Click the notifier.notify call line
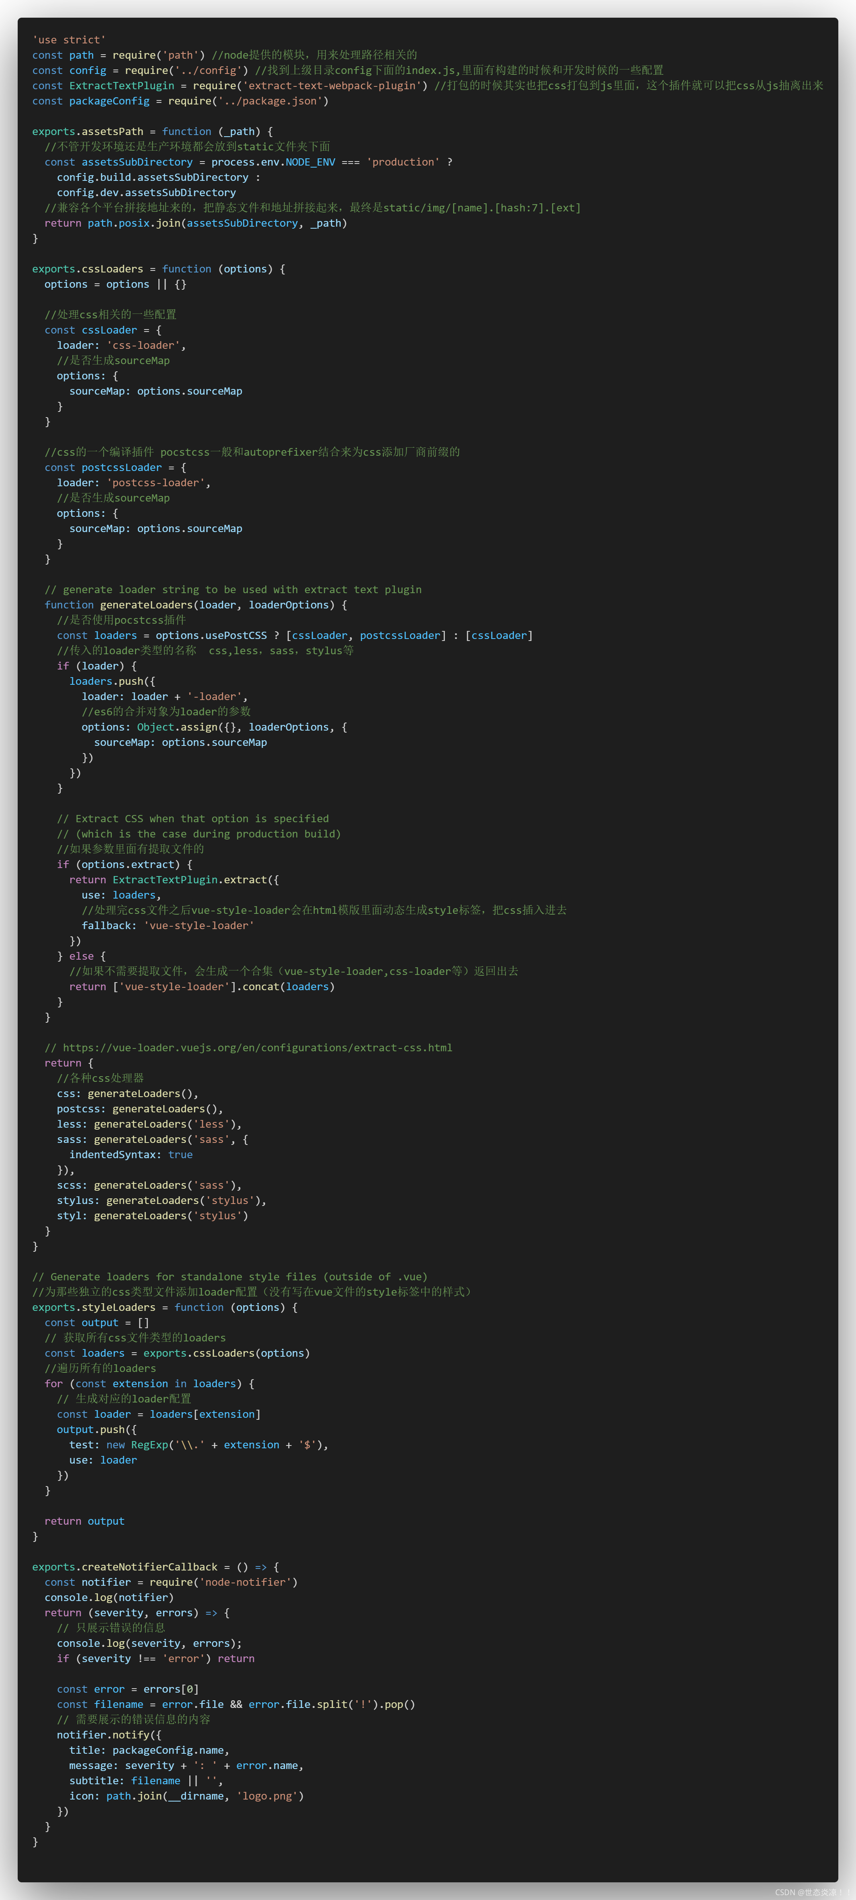The image size is (856, 1900). click(109, 1735)
